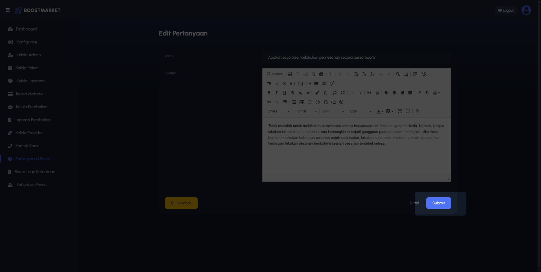Insert a hidden field element
Screen dimensions: 541x272
(332, 83)
